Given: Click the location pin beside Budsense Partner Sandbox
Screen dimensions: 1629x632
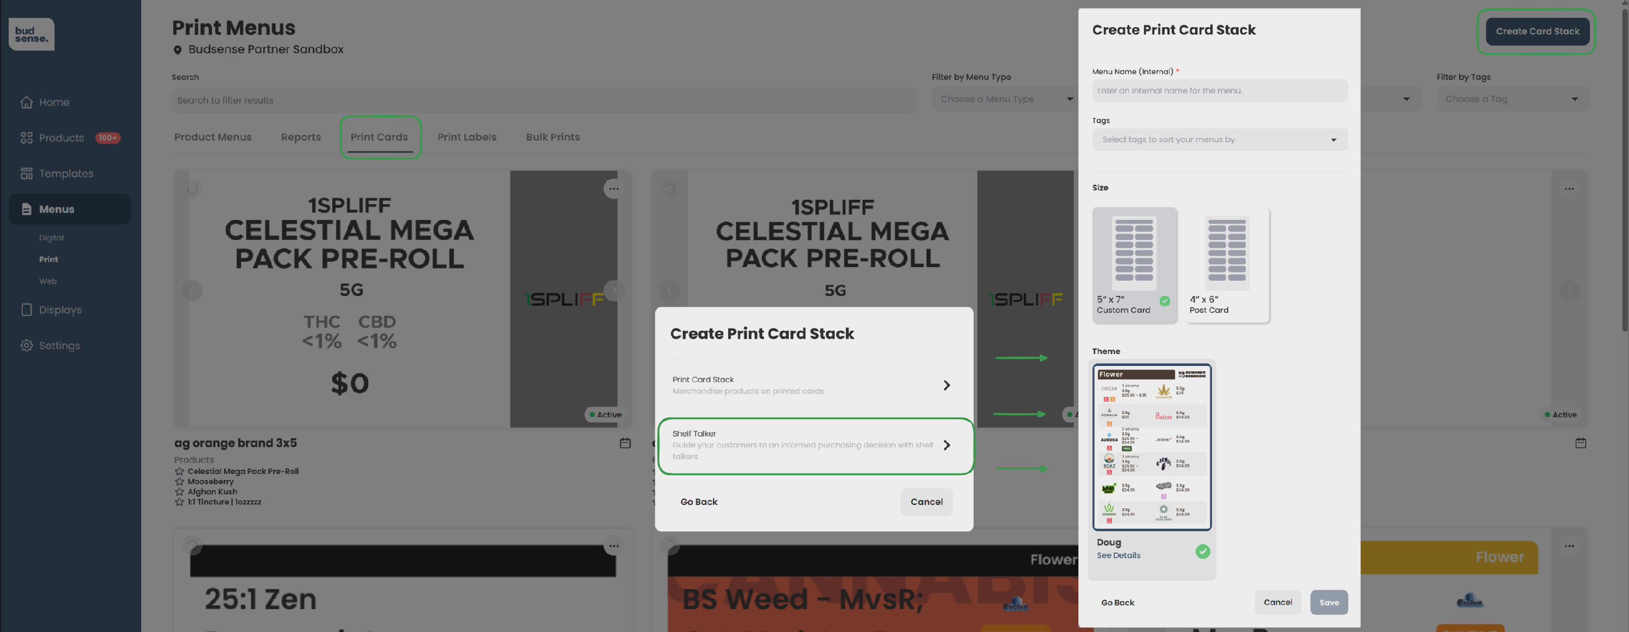Looking at the screenshot, I should pos(178,50).
